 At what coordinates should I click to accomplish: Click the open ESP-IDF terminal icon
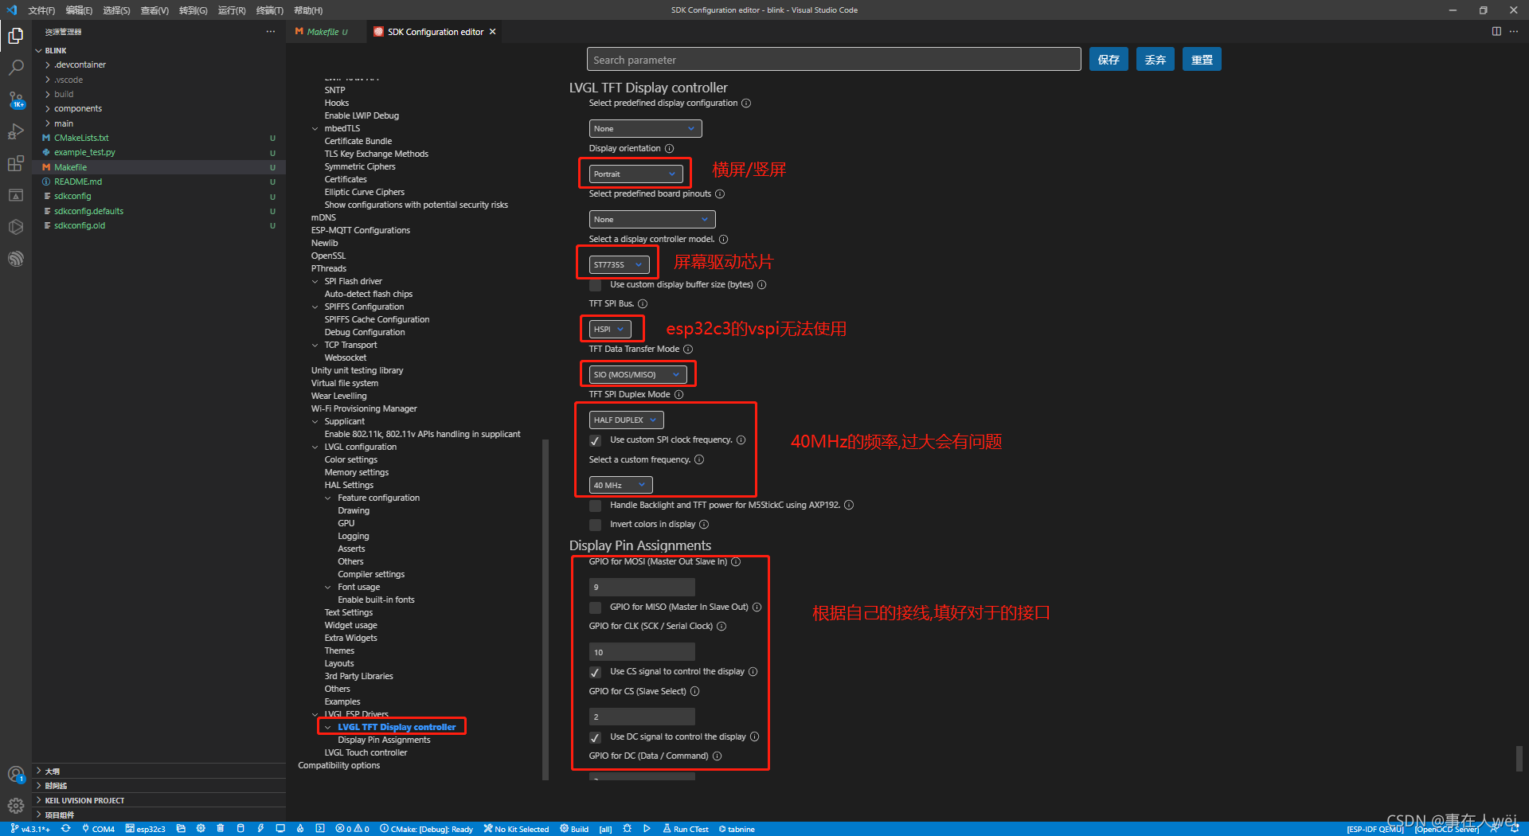tap(320, 829)
